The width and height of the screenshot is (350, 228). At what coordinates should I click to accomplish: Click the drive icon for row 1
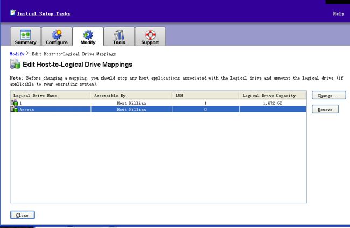pyautogui.click(x=15, y=103)
